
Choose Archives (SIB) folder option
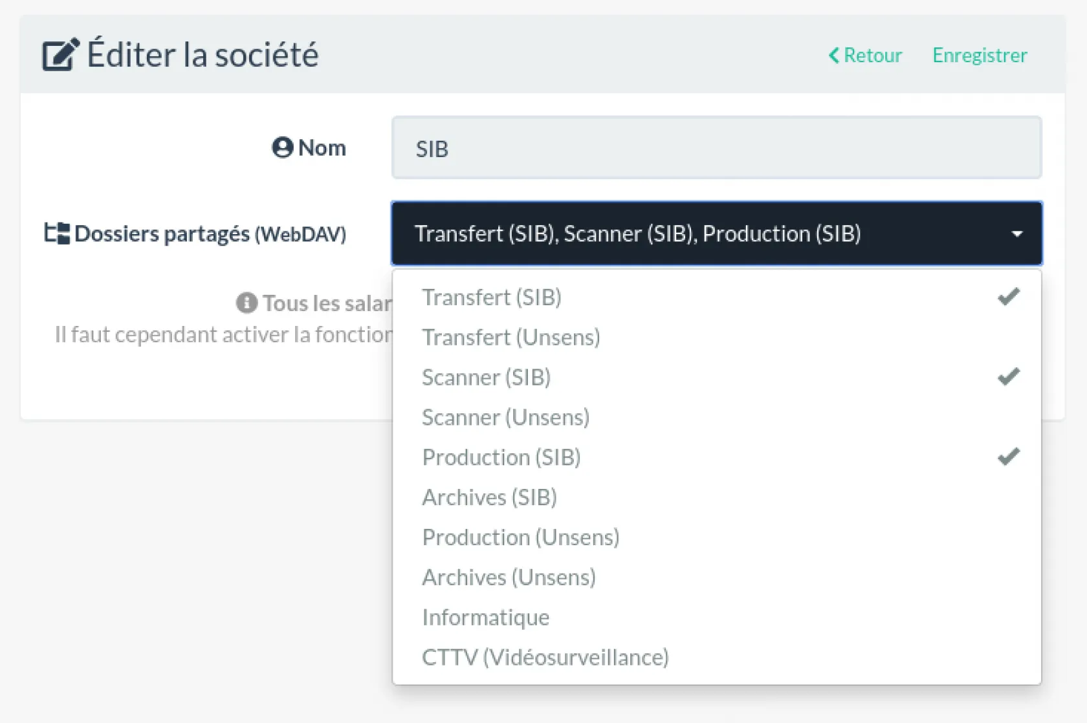click(489, 497)
